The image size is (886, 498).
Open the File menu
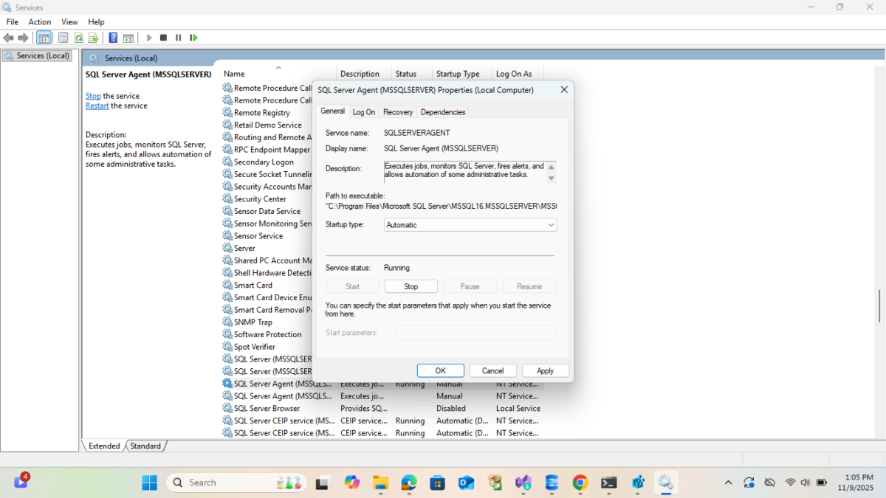[12, 22]
